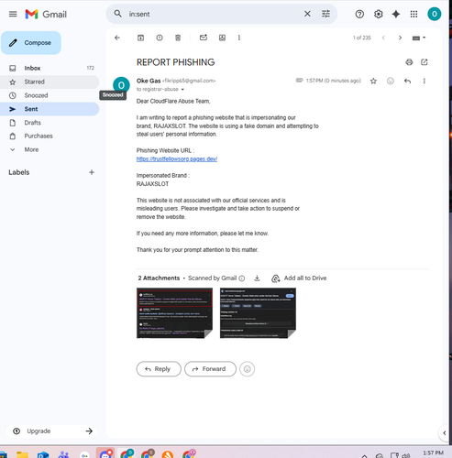Create a new label with the plus icon

(x=92, y=172)
